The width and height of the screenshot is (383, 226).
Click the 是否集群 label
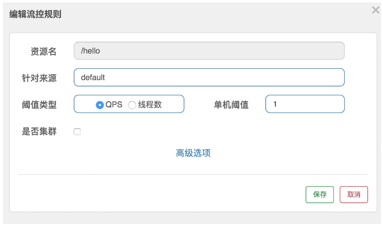(x=39, y=132)
